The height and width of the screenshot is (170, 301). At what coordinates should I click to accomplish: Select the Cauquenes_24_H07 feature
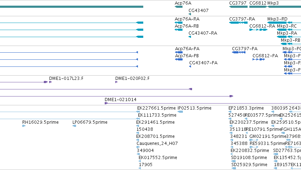157,143
